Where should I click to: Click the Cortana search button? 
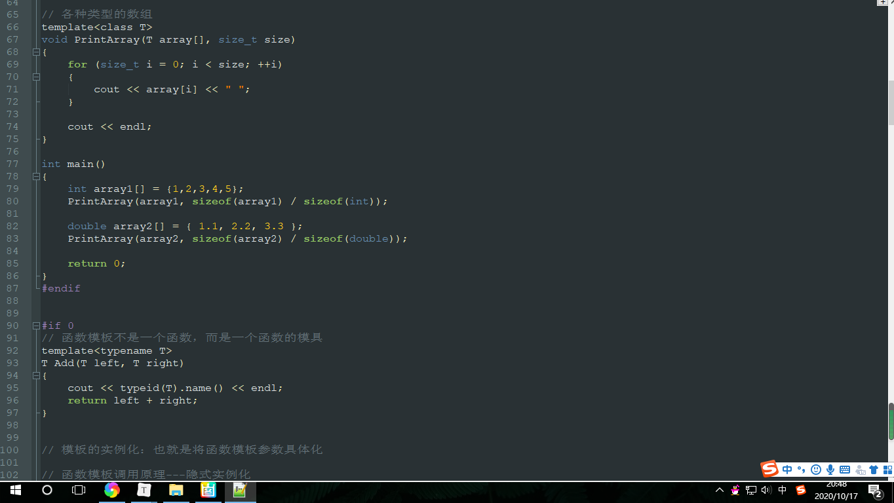click(x=47, y=490)
